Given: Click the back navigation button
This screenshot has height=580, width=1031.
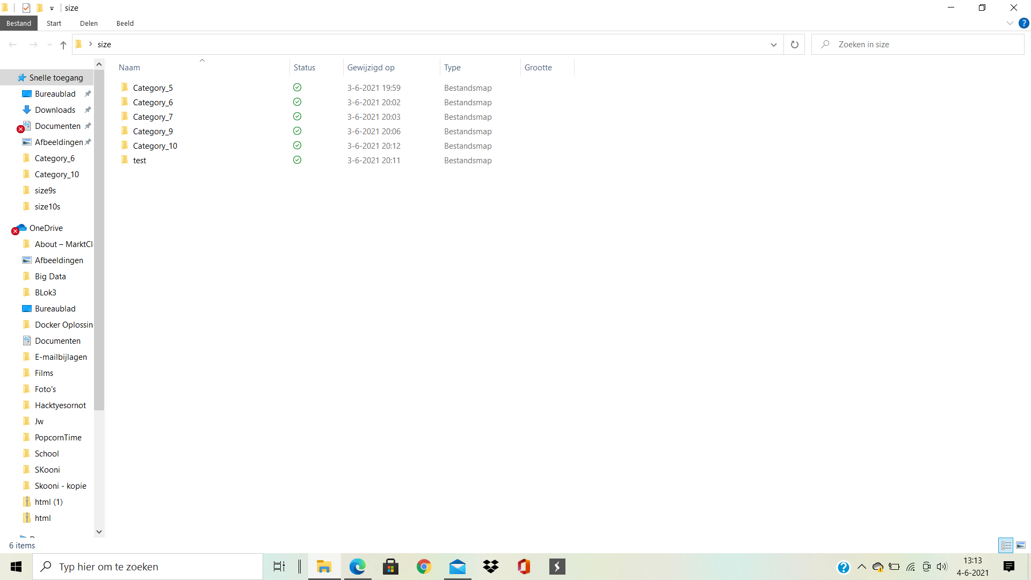Looking at the screenshot, I should coord(13,45).
